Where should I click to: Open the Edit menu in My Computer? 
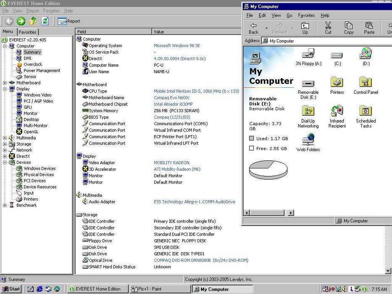tap(262, 15)
